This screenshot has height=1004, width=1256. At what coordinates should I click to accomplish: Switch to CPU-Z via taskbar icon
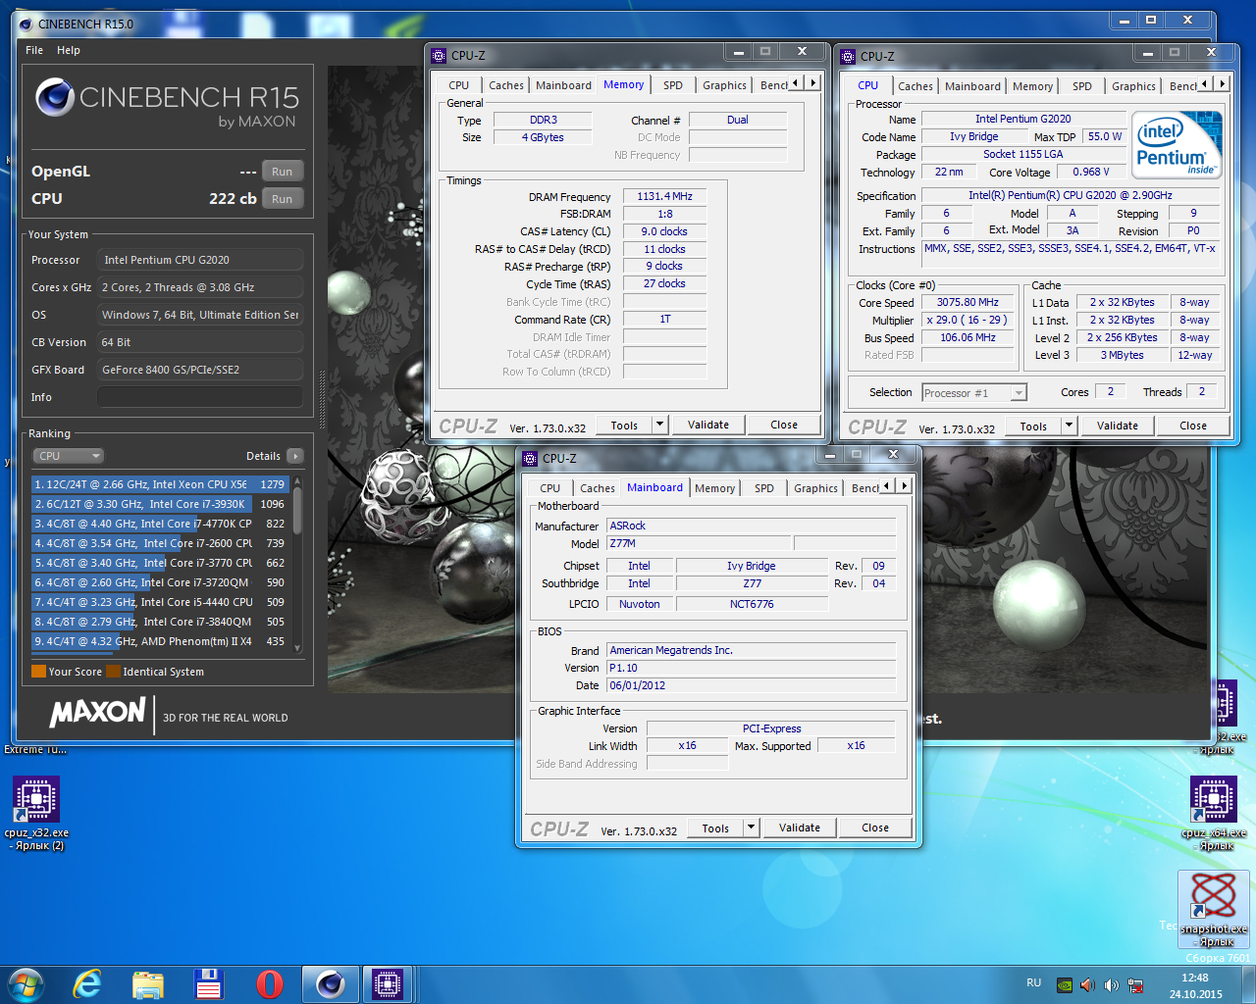[388, 984]
